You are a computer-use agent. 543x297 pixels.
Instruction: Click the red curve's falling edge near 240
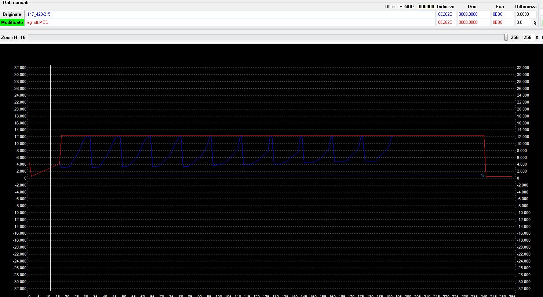pyautogui.click(x=485, y=158)
